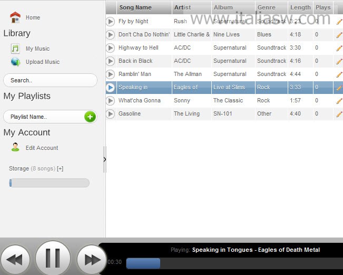Sort by Song Name column
Image resolution: width=343 pixels, height=275 pixels.
(x=144, y=7)
